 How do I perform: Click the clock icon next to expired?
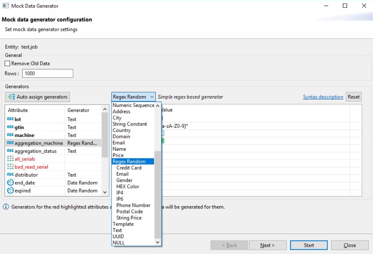coord(10,191)
